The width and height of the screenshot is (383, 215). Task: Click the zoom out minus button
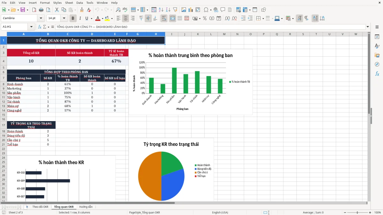(x=344, y=212)
